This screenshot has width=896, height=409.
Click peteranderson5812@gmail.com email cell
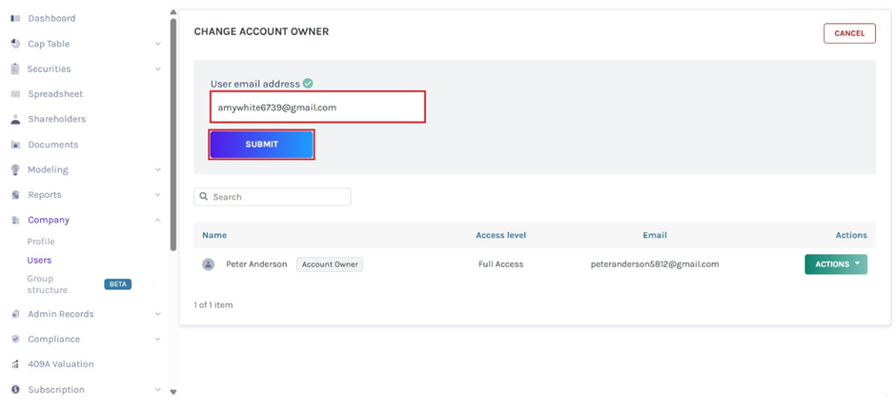click(655, 264)
